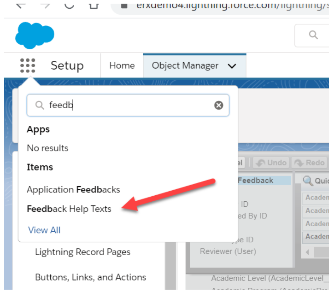Open Feedback Help Texts item
Screen dimensions: 334x292
point(69,209)
